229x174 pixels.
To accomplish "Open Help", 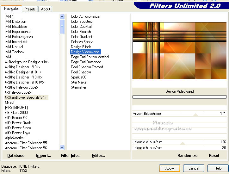I will (218, 168).
